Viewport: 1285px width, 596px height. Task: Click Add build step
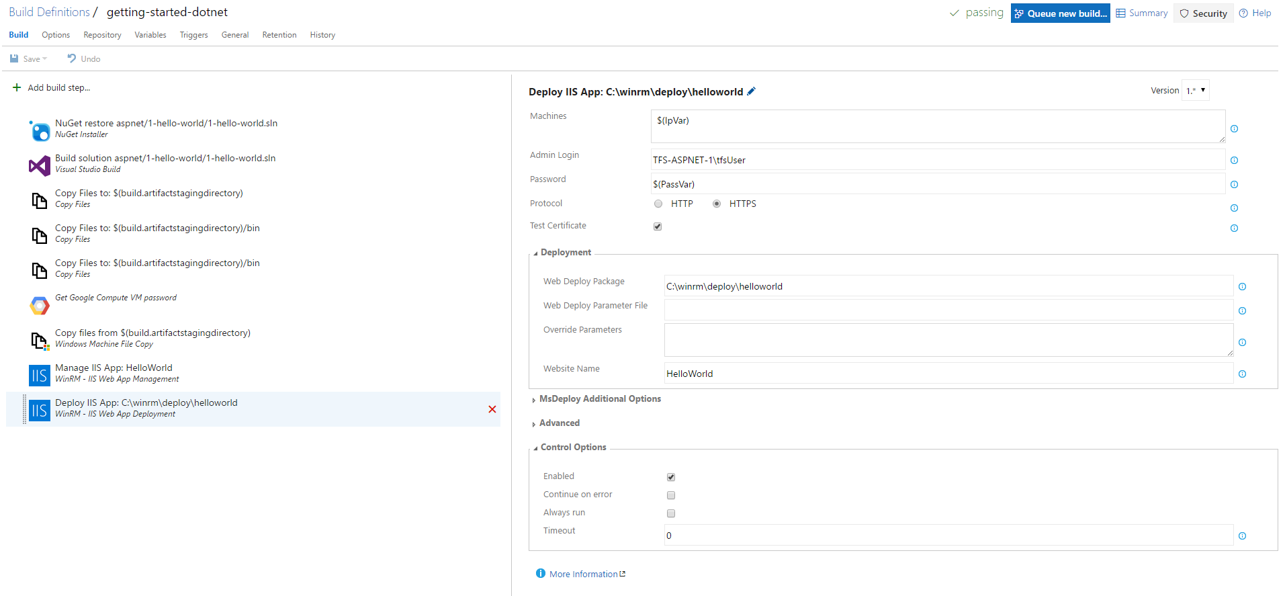tap(58, 87)
